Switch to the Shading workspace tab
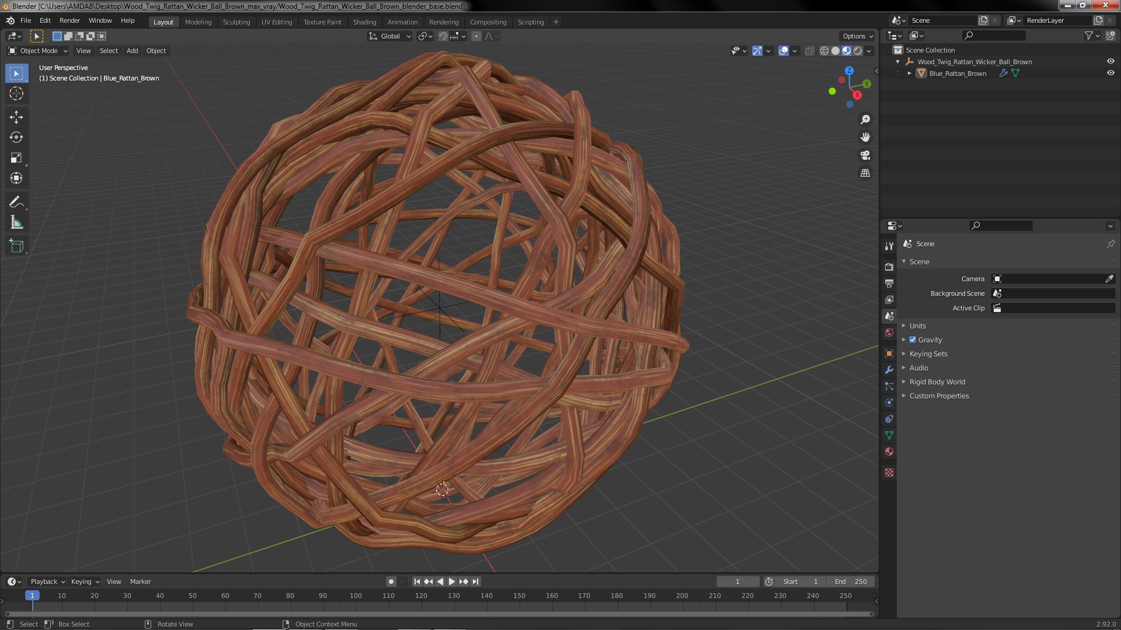This screenshot has height=630, width=1121. 364,22
